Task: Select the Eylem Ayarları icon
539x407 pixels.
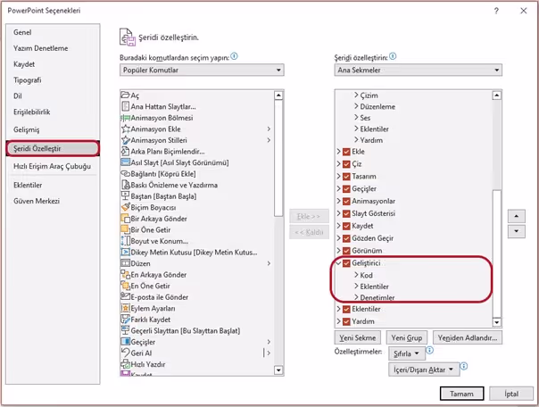Action: [126, 308]
